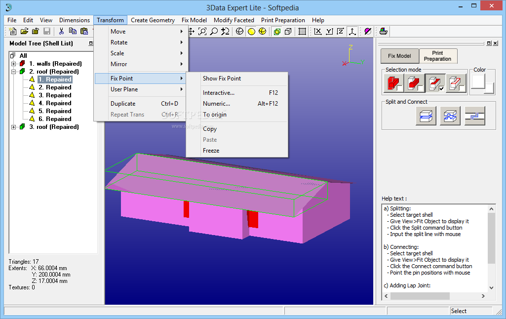This screenshot has height=319, width=506.
Task: Click the perspective cube view icon
Action: [288, 31]
